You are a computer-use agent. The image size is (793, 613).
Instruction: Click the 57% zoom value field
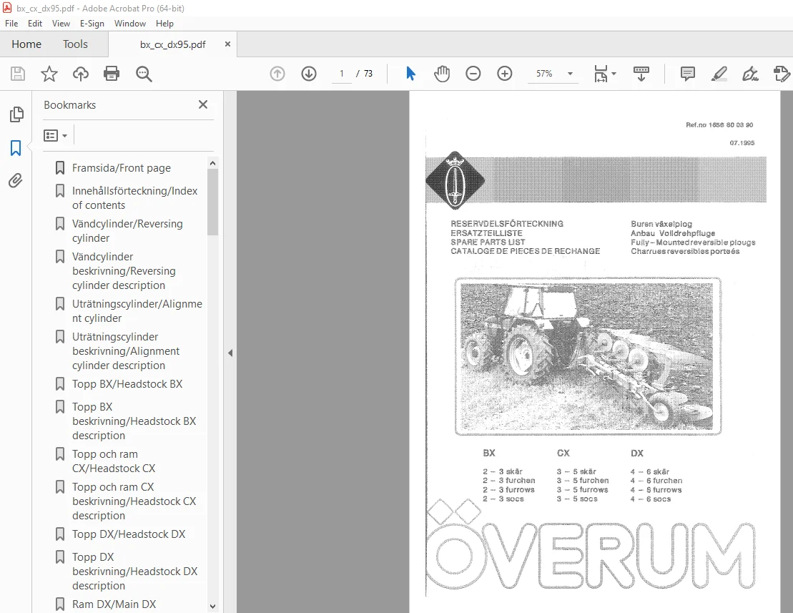coord(545,74)
